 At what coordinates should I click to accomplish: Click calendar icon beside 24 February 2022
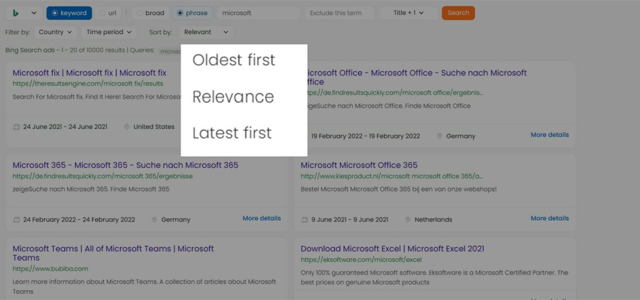(x=16, y=220)
